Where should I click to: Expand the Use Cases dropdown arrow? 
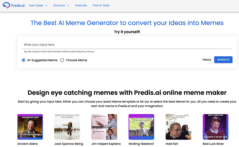point(47,5)
